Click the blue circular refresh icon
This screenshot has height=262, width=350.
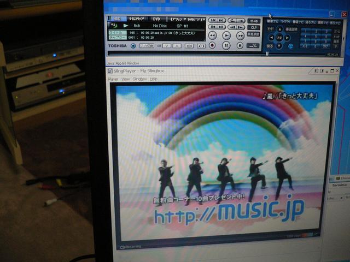tap(290, 46)
